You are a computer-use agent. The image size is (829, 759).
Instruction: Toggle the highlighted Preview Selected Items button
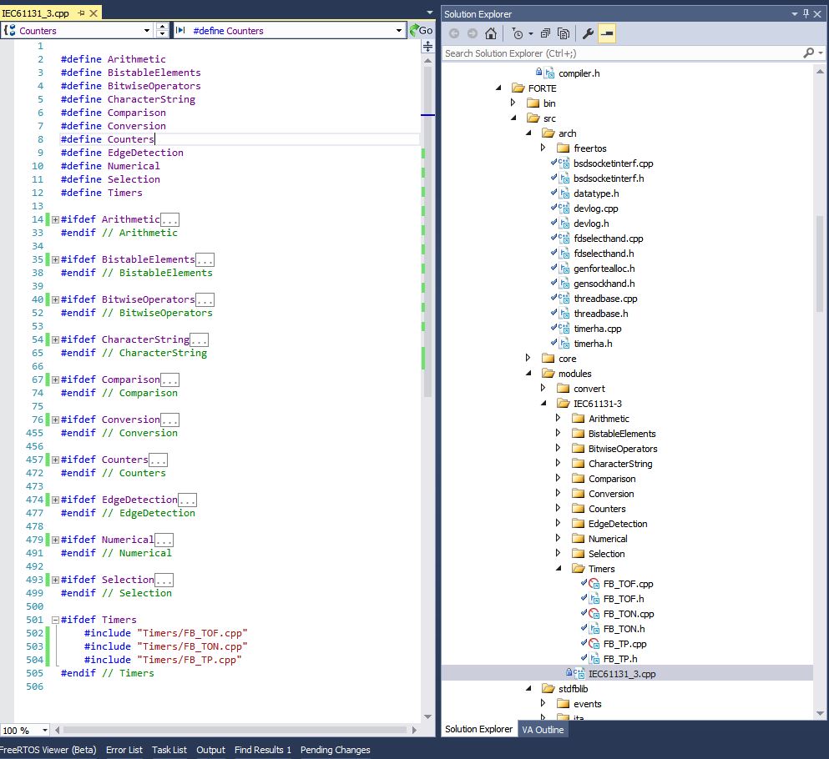point(607,34)
